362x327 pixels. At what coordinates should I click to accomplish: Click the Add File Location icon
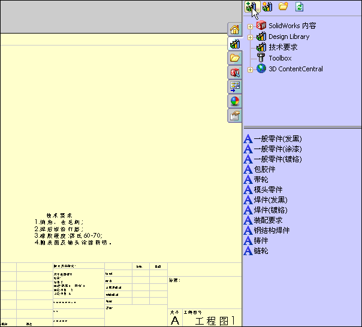(267, 7)
